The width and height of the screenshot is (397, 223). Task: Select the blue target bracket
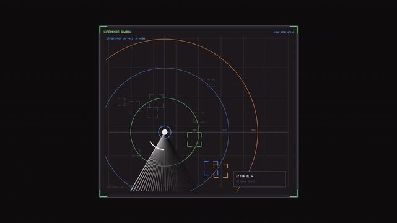click(x=211, y=168)
